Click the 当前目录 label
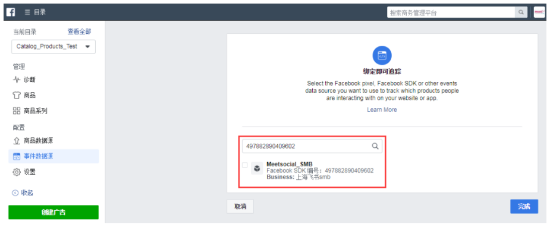550x228 pixels. [x=24, y=32]
